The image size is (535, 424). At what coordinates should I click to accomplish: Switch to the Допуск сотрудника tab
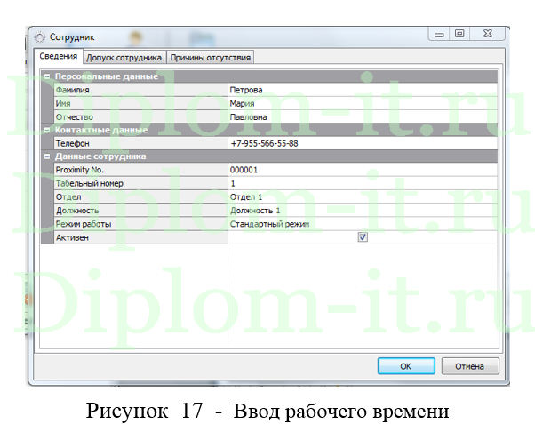coord(124,57)
